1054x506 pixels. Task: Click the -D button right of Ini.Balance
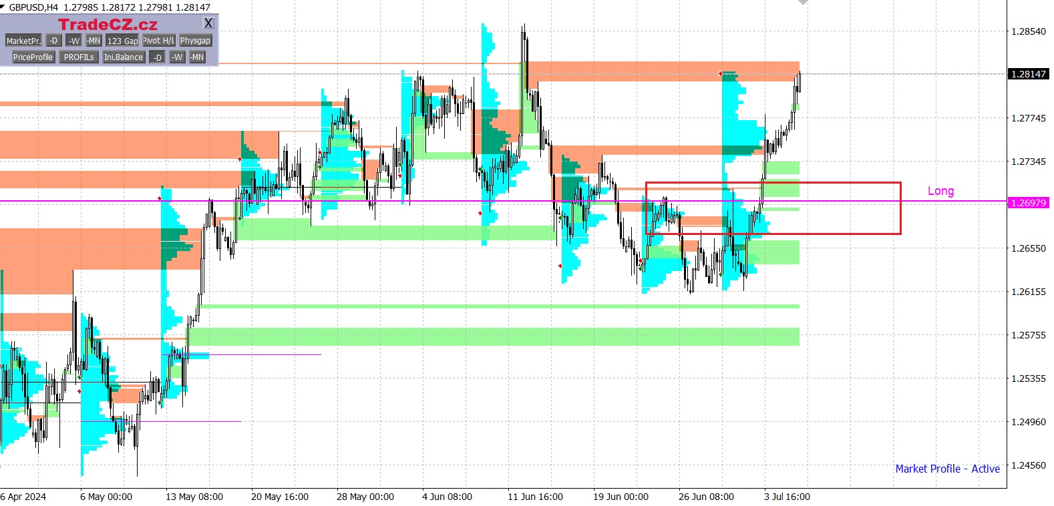click(157, 57)
